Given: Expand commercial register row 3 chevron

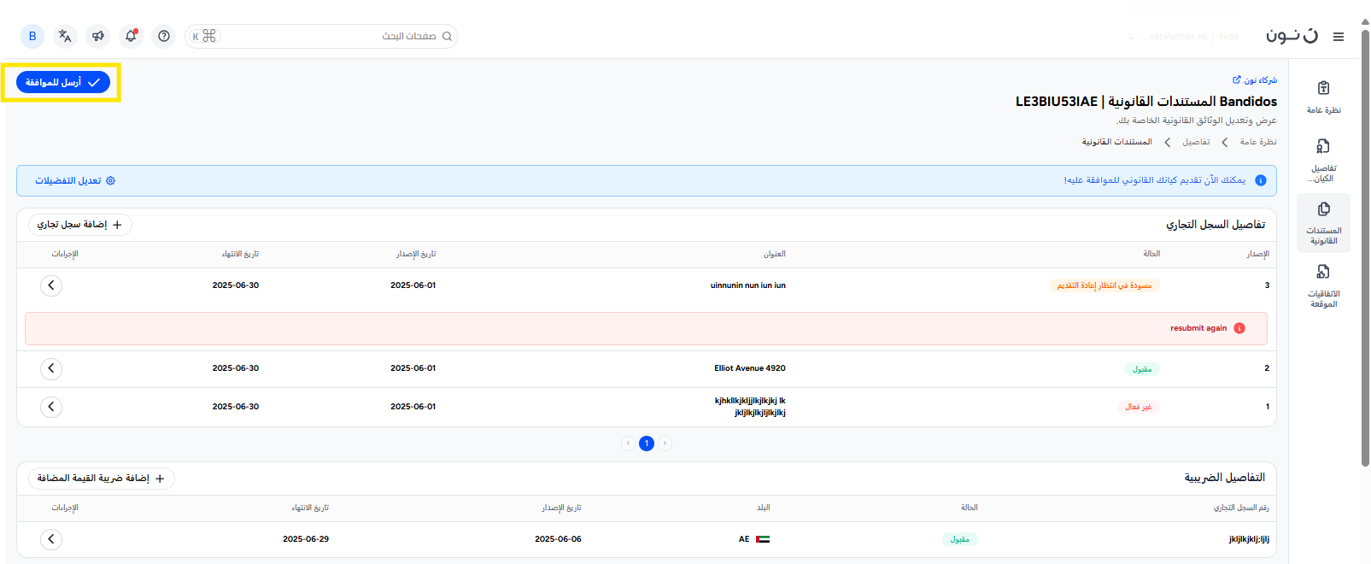Looking at the screenshot, I should pyautogui.click(x=51, y=285).
